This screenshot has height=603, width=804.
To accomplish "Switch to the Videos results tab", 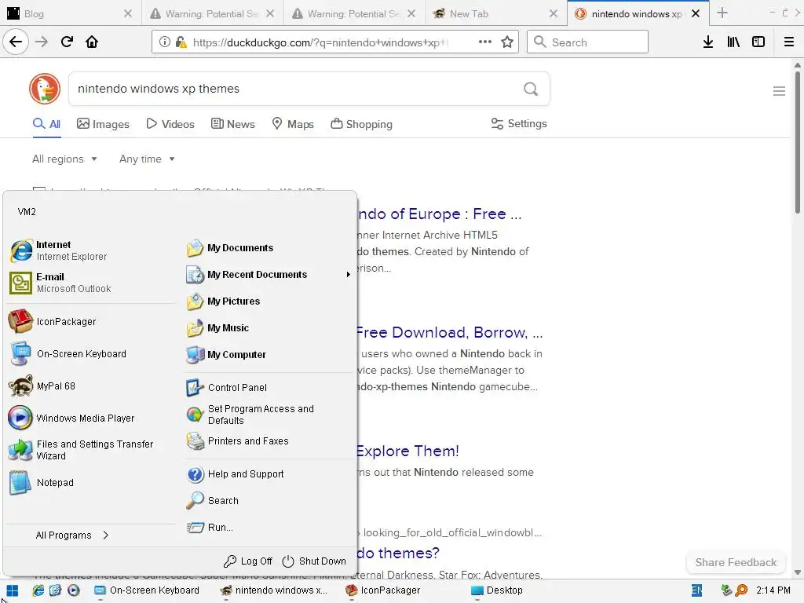I will 170,124.
